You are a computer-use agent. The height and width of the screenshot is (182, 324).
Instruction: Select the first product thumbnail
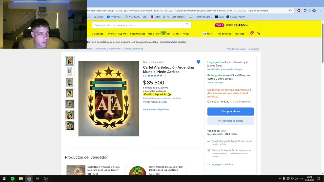70,61
